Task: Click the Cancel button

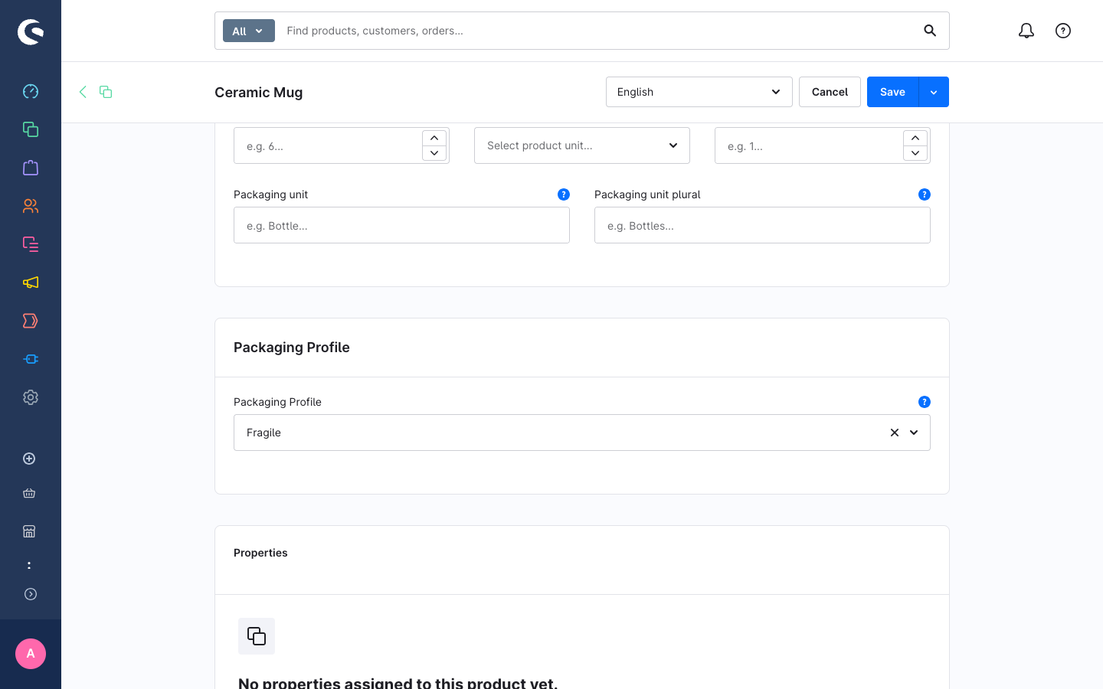Action: click(830, 92)
